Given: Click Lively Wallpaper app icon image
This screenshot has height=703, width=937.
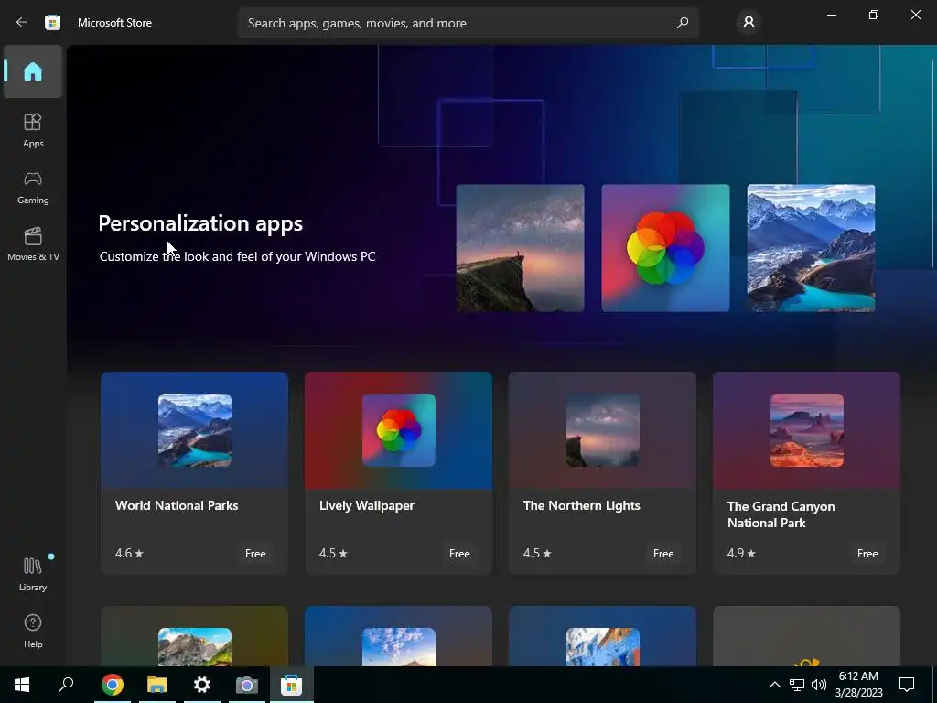Looking at the screenshot, I should 399,430.
